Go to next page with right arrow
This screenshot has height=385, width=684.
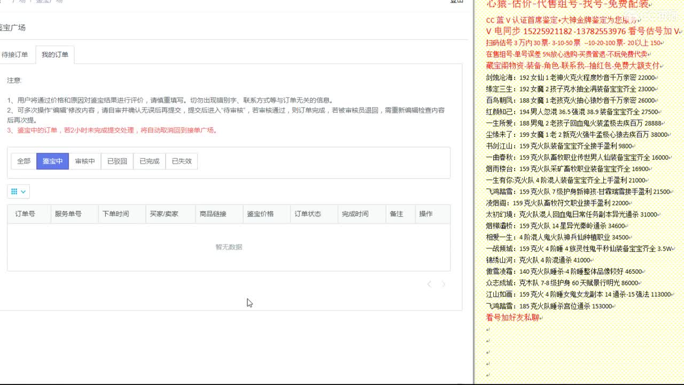444,284
